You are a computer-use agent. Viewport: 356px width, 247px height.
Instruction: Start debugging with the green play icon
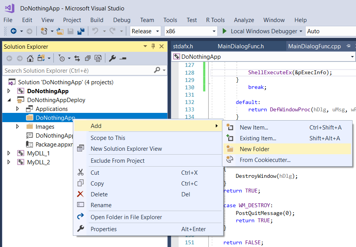click(x=224, y=31)
